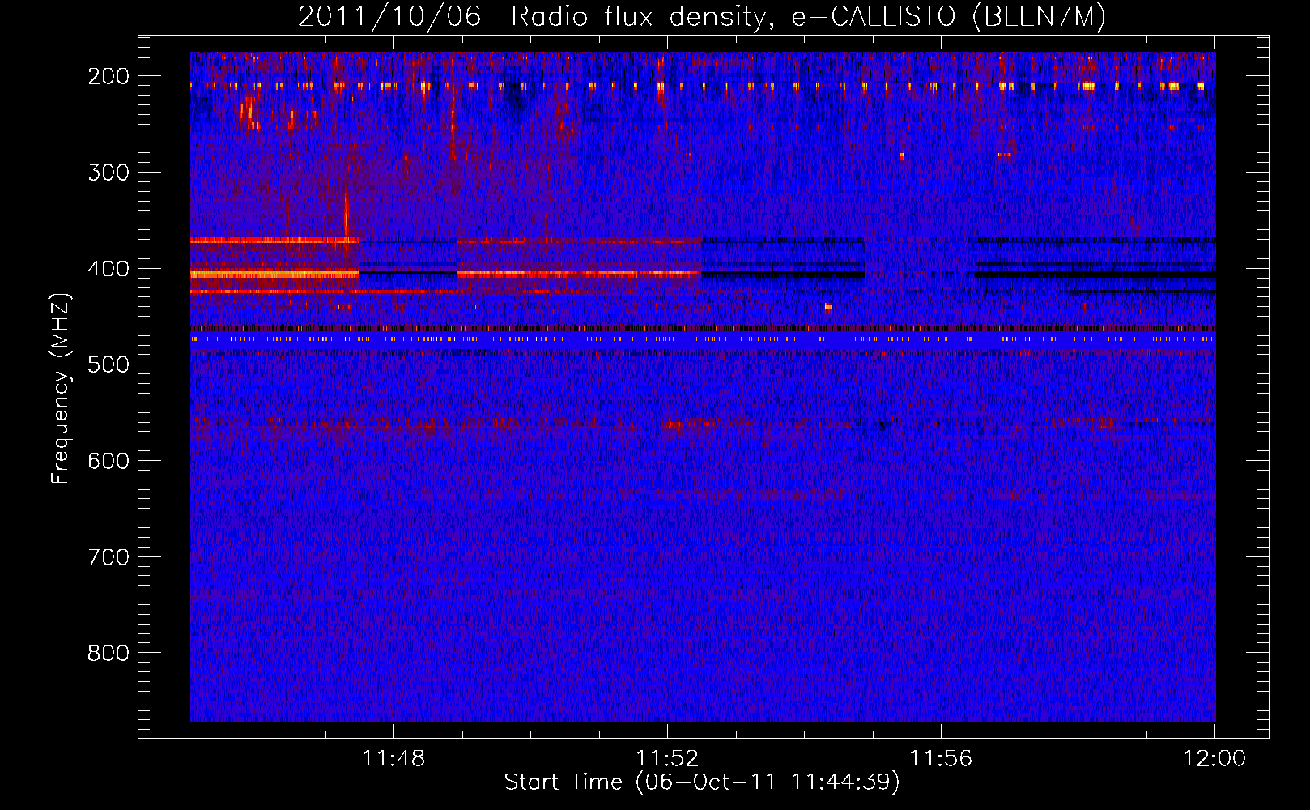Click the 11:56 time tick label
This screenshot has width=1310, height=810.
coord(941,759)
